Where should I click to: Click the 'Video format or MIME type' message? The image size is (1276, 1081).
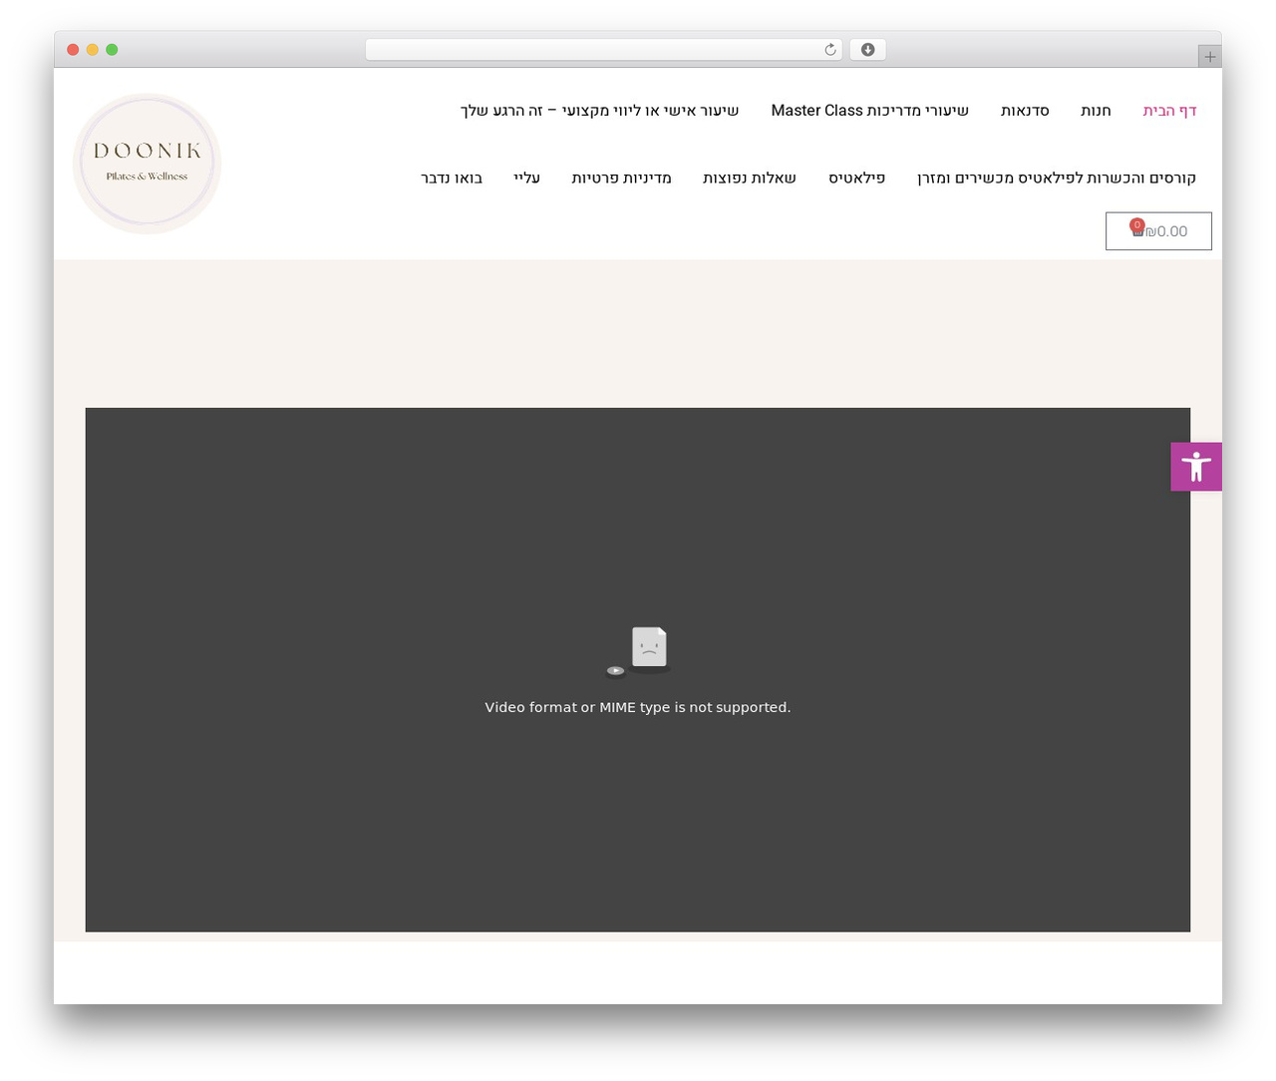pyautogui.click(x=638, y=707)
